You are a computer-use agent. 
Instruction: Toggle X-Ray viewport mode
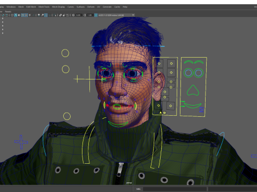pyautogui.click(x=61, y=15)
